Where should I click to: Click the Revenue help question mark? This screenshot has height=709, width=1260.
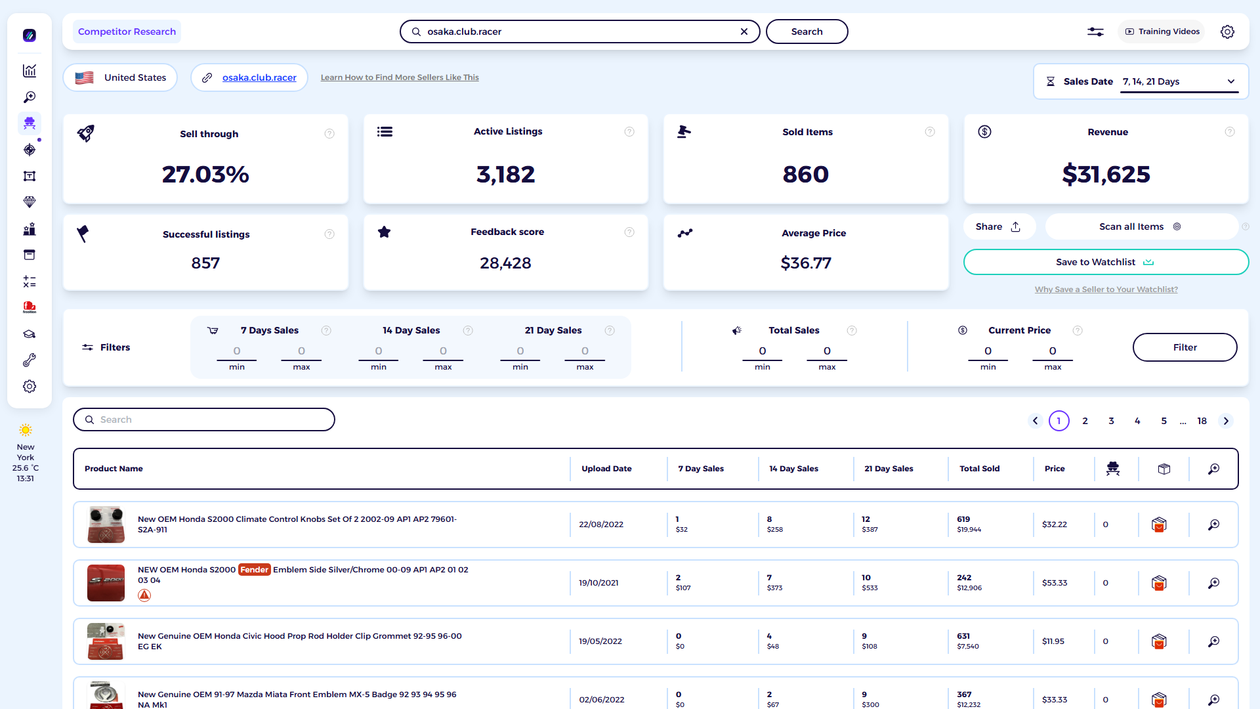tap(1230, 132)
